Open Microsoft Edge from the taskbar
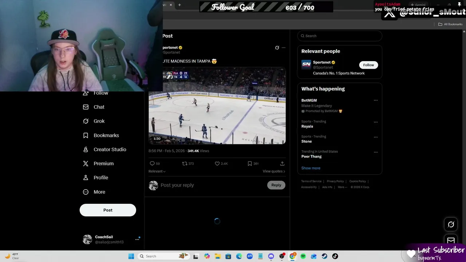 (239, 256)
